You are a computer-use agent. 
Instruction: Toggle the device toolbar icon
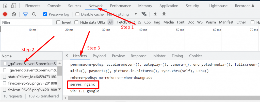[14, 6]
